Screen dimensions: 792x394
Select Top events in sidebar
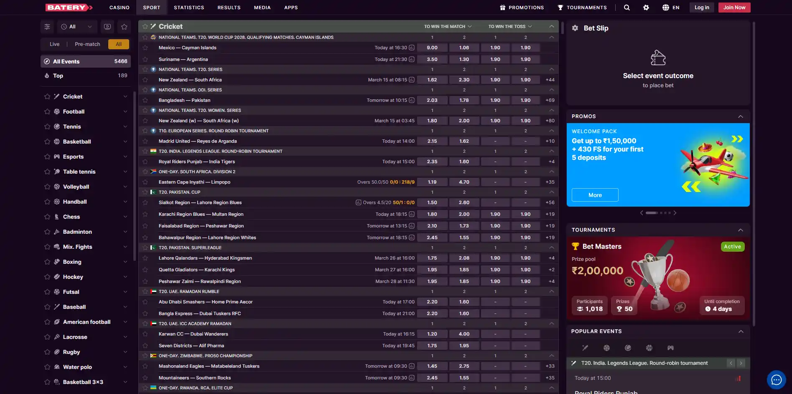point(86,76)
